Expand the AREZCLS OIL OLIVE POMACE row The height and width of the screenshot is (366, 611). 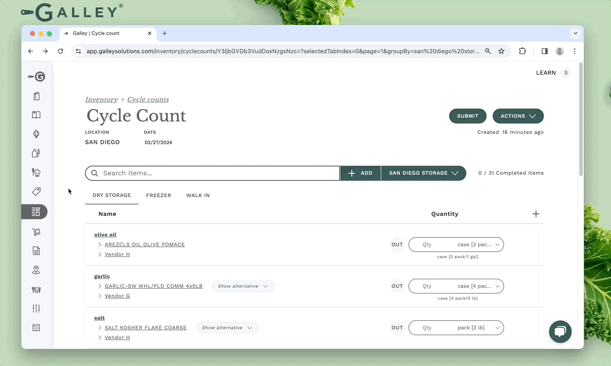pos(100,245)
